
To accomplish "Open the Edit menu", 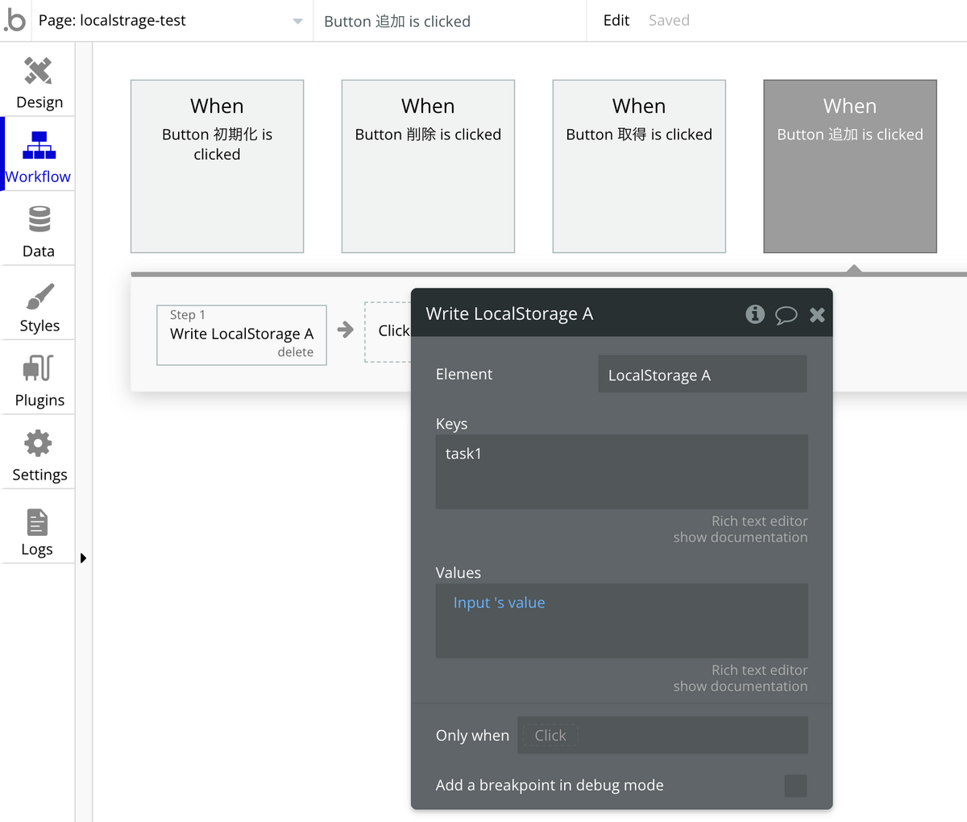I will click(616, 21).
